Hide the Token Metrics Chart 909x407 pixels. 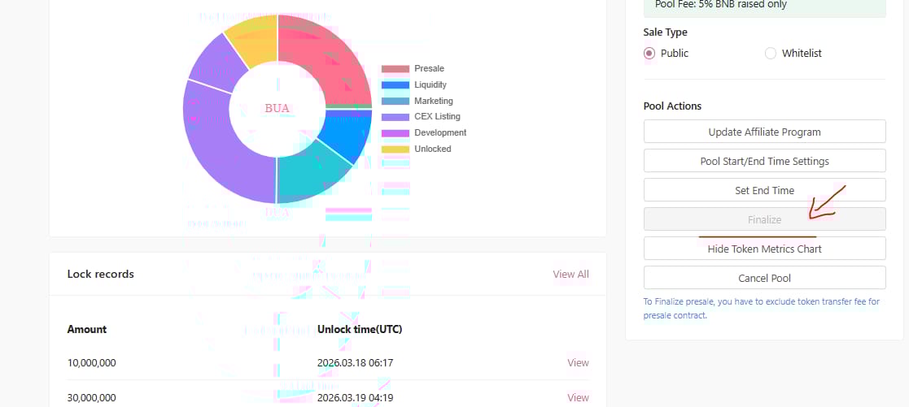(764, 249)
